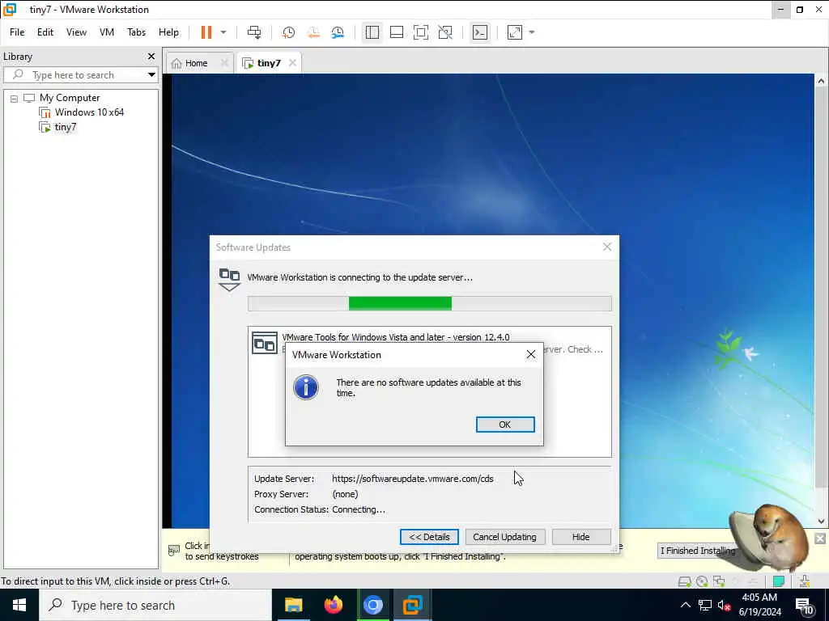Close the Software Updates dialog
The height and width of the screenshot is (621, 829).
coord(607,247)
